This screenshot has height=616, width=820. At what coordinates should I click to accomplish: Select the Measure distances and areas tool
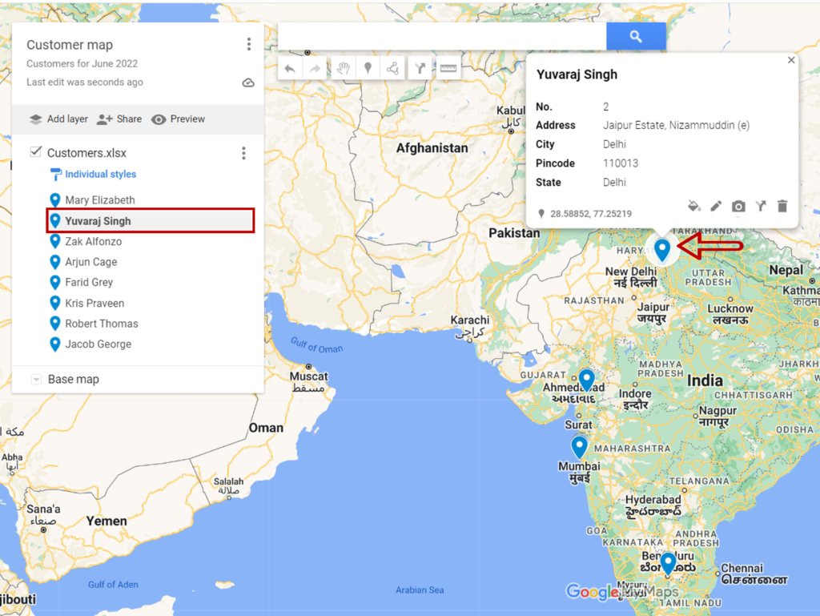448,67
